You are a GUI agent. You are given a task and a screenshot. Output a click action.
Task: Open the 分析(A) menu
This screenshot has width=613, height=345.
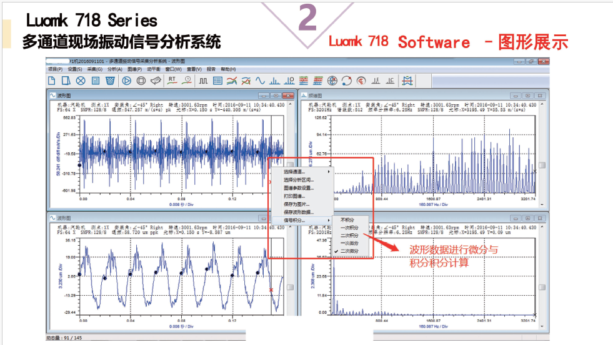click(115, 69)
